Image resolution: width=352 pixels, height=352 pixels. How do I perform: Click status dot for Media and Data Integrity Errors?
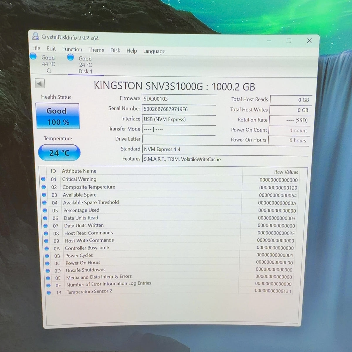click(48, 278)
